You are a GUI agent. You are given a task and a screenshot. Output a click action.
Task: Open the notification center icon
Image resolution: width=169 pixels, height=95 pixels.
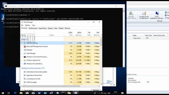(123, 93)
